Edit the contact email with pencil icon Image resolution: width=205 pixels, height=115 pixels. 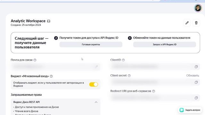(96, 67)
